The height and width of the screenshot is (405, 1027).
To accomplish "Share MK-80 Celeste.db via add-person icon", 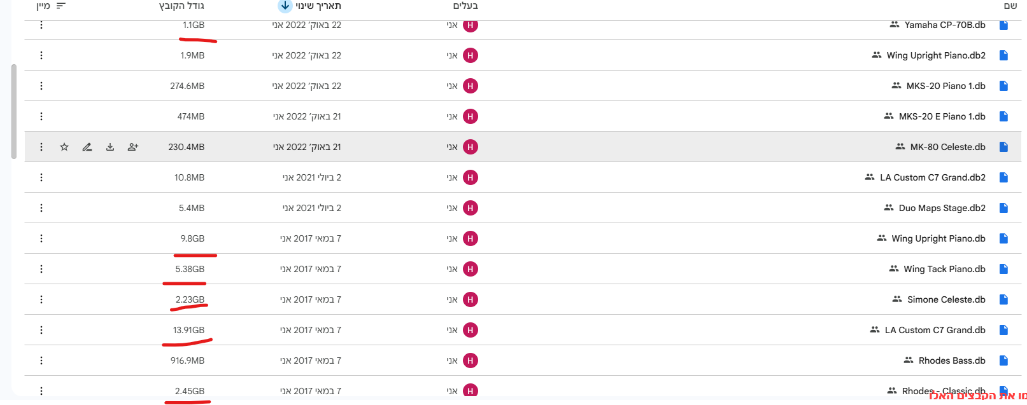I will click(x=133, y=147).
